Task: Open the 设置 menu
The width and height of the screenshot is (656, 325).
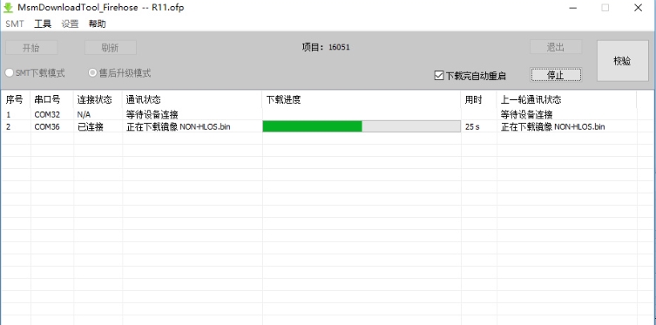Action: 70,24
